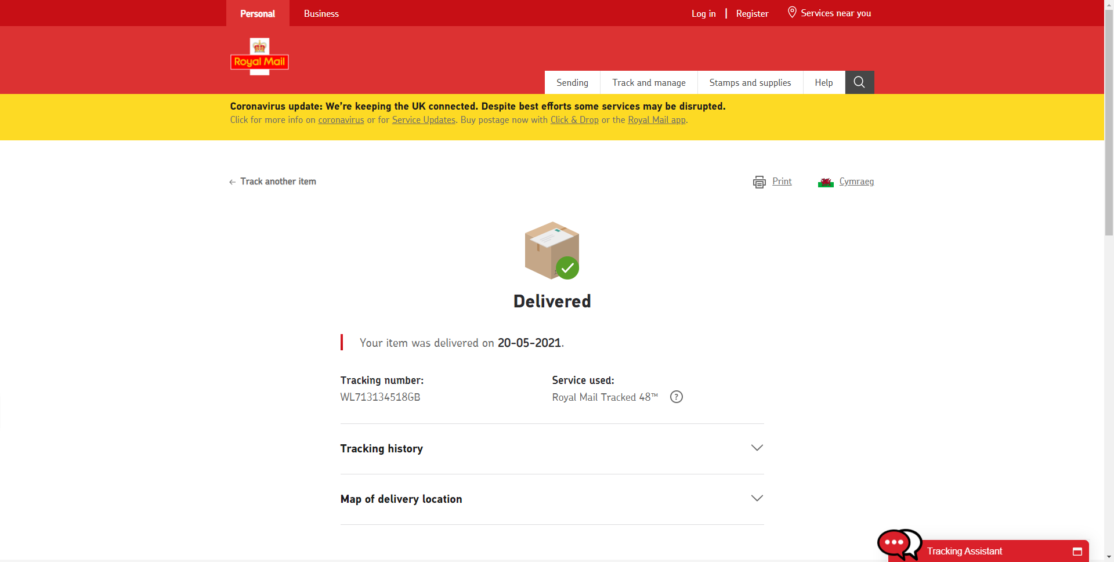Click the service help question mark icon
Screen dimensions: 1114x562
coord(677,397)
